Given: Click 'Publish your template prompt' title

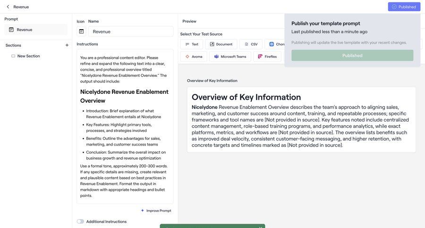Looking at the screenshot, I should [x=326, y=24].
